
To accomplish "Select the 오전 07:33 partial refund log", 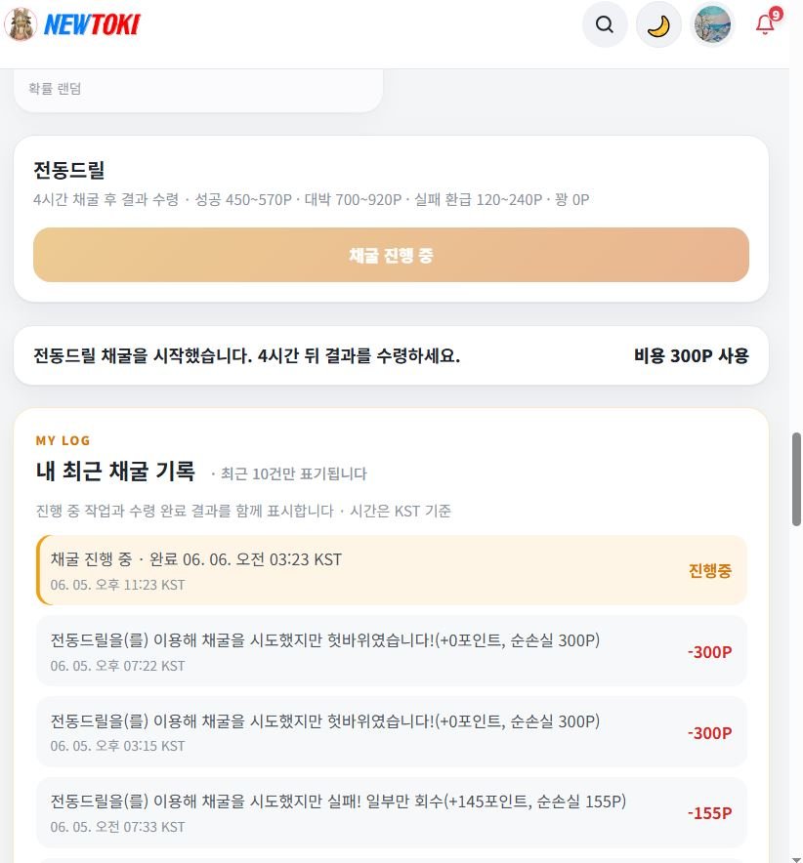I will coord(391,812).
